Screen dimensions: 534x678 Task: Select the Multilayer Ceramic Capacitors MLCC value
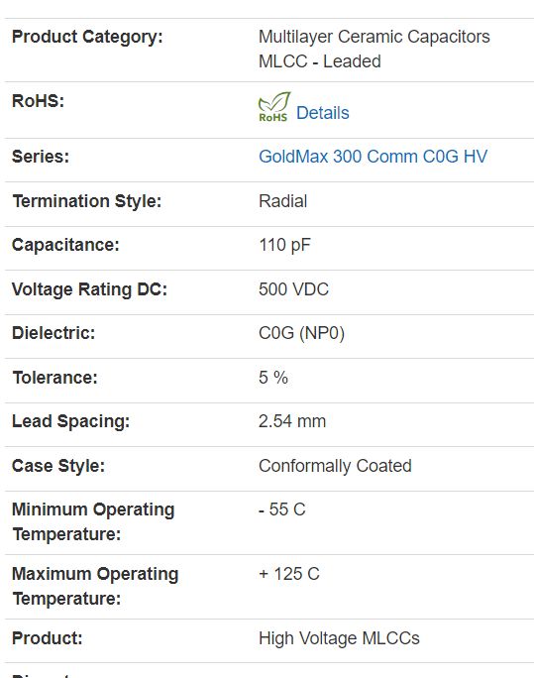(x=374, y=49)
